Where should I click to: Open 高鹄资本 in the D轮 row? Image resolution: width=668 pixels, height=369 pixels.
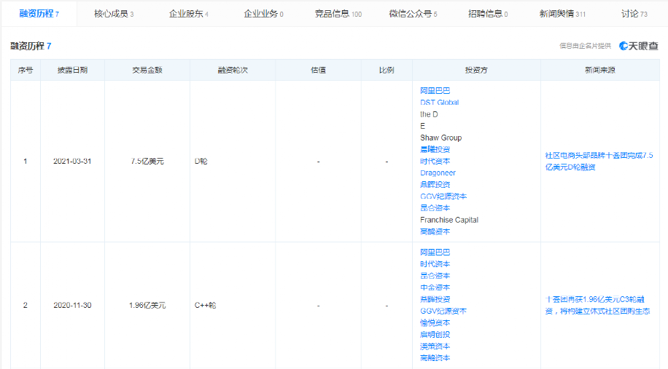pos(435,231)
